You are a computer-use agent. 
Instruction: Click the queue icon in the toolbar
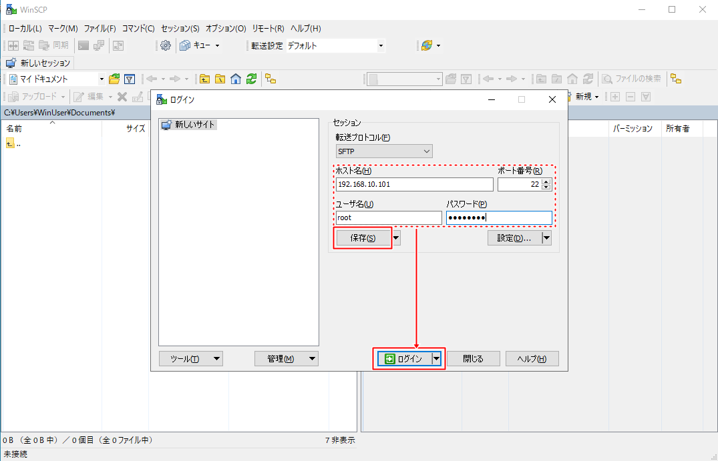point(185,45)
